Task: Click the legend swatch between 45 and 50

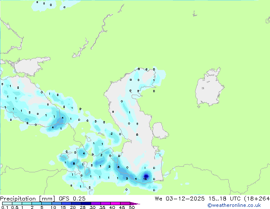Action: 125,203
